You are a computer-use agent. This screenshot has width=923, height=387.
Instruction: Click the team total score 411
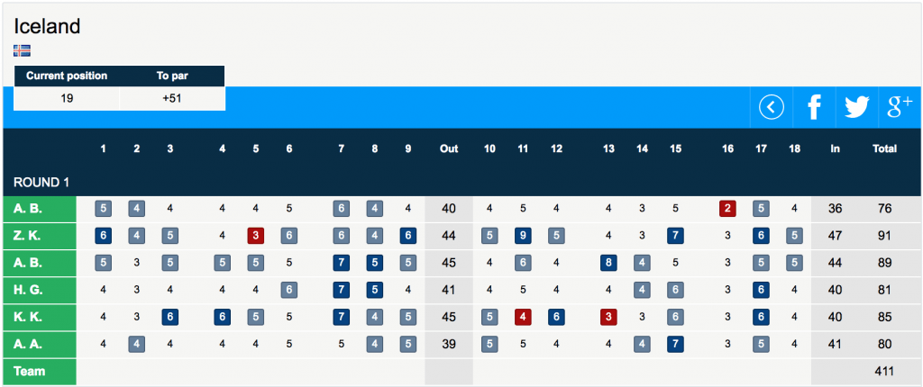pyautogui.click(x=884, y=371)
